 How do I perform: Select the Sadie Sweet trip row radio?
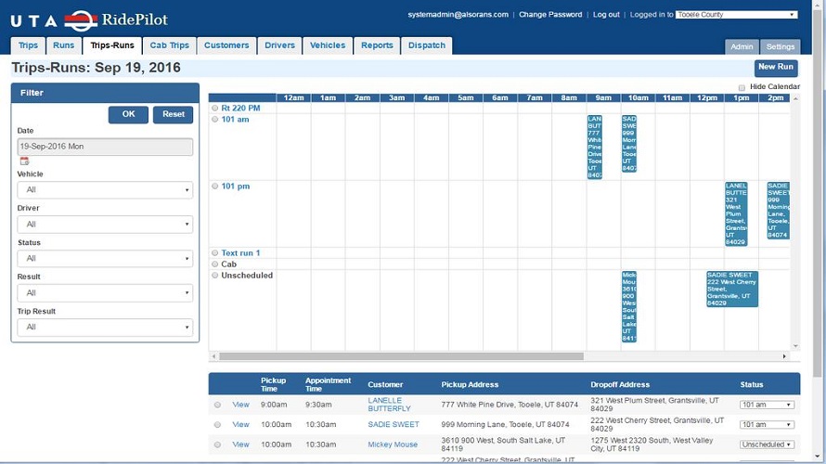(217, 424)
